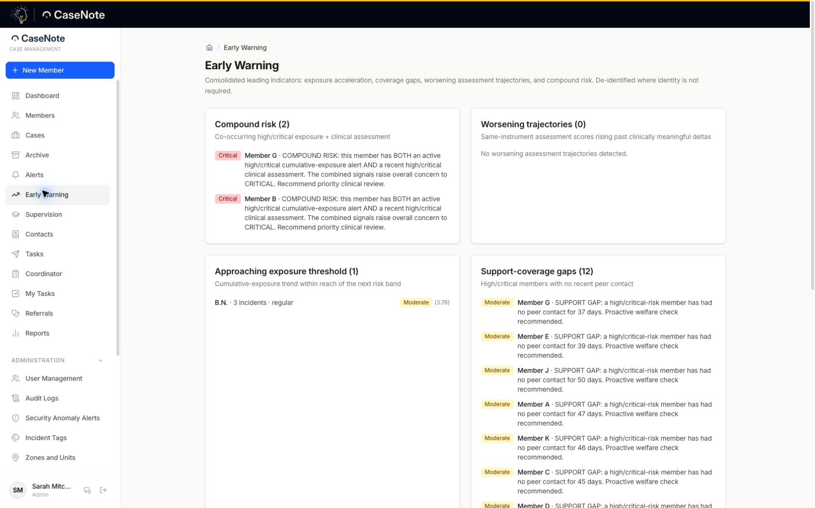Select User Management in sidebar
The height and width of the screenshot is (508, 815).
pos(57,379)
